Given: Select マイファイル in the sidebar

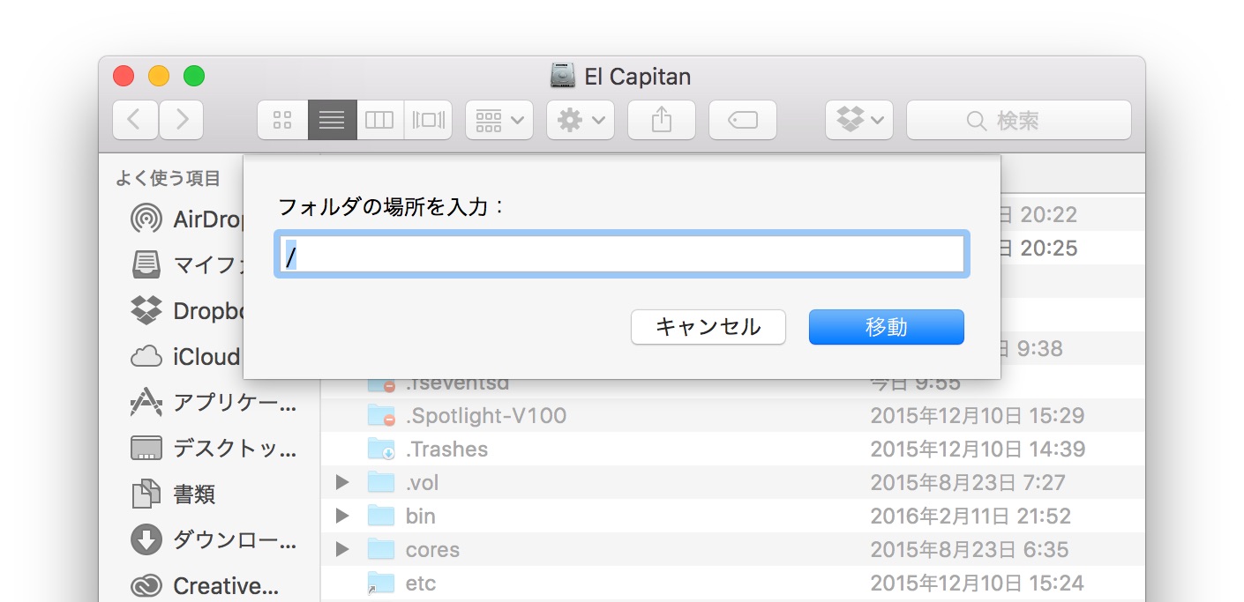Looking at the screenshot, I should tap(187, 264).
